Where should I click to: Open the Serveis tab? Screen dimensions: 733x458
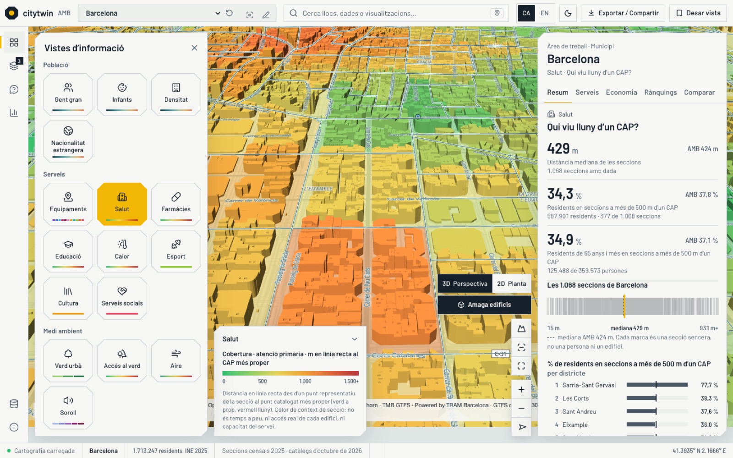point(587,93)
